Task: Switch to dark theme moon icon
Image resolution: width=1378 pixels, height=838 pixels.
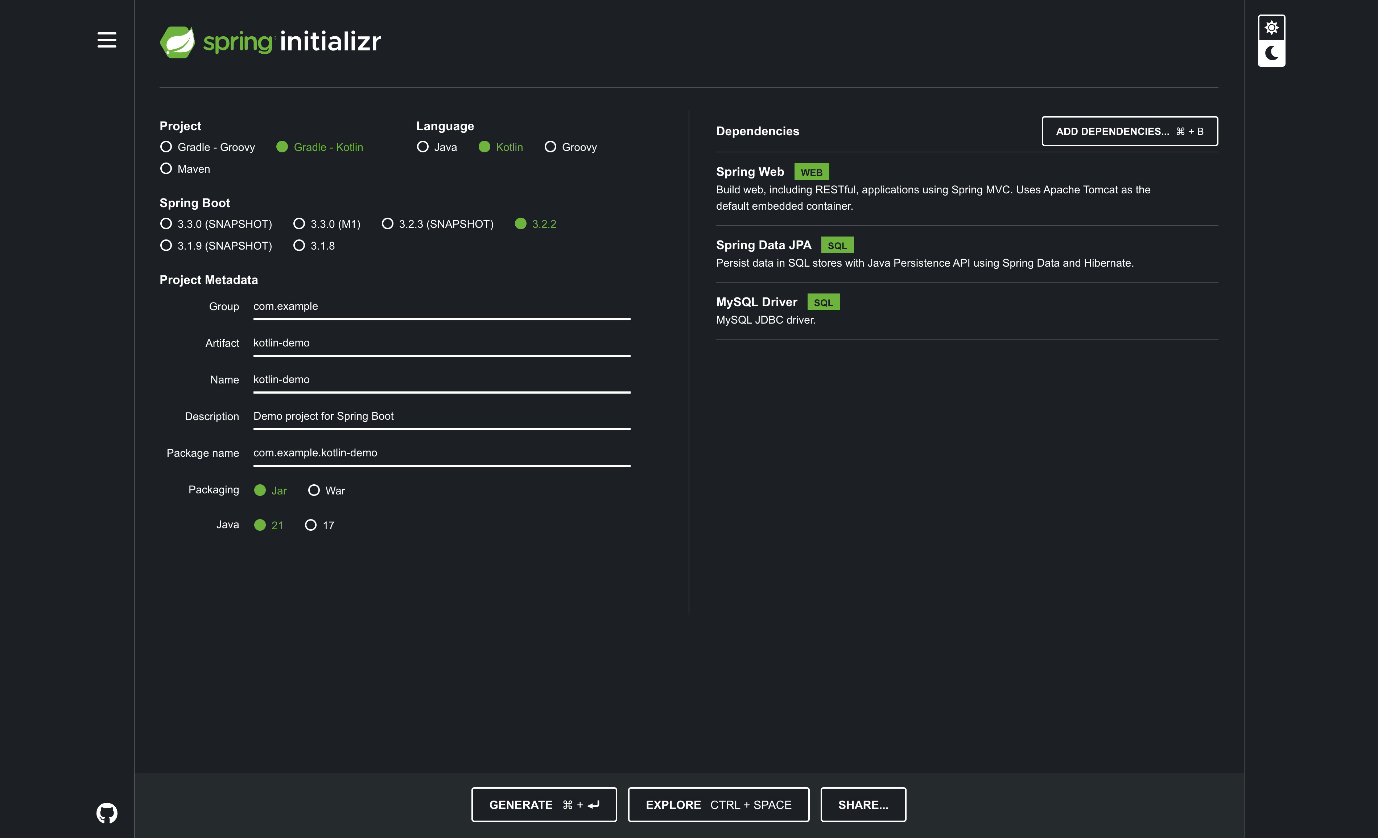Action: coord(1271,53)
